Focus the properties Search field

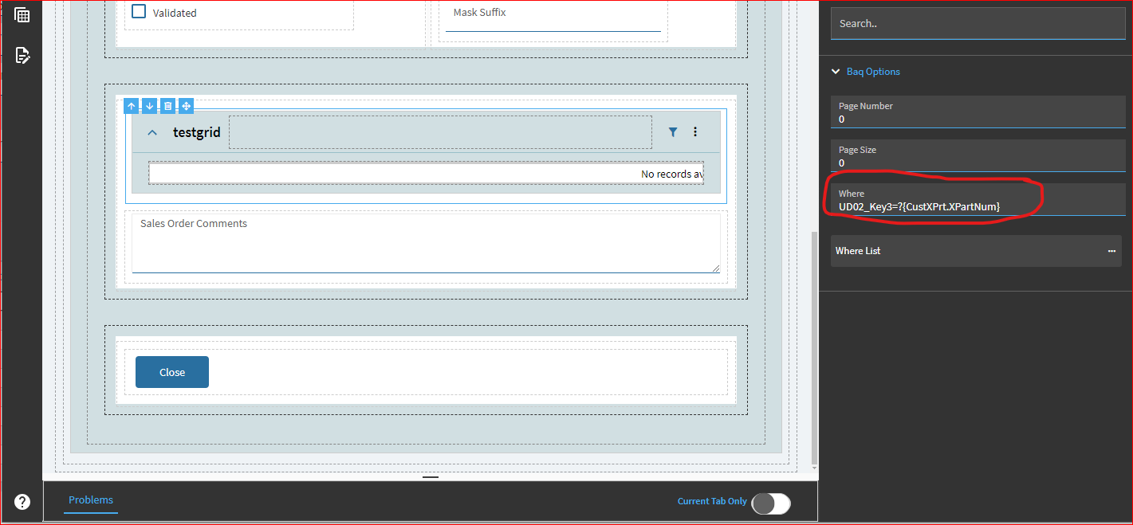pos(978,24)
